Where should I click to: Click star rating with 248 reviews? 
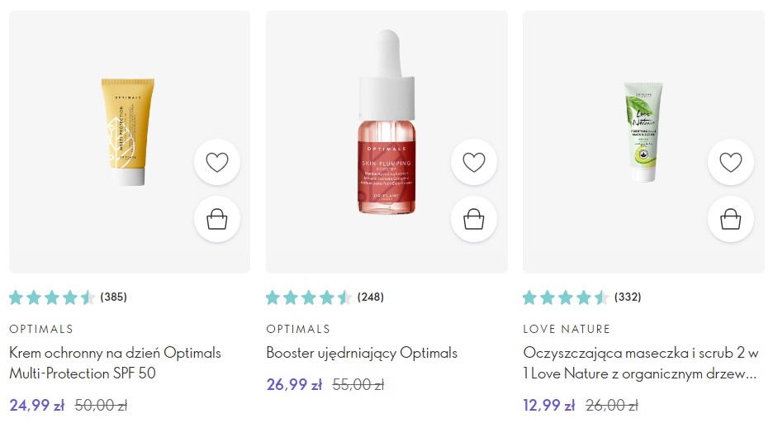[x=325, y=297]
